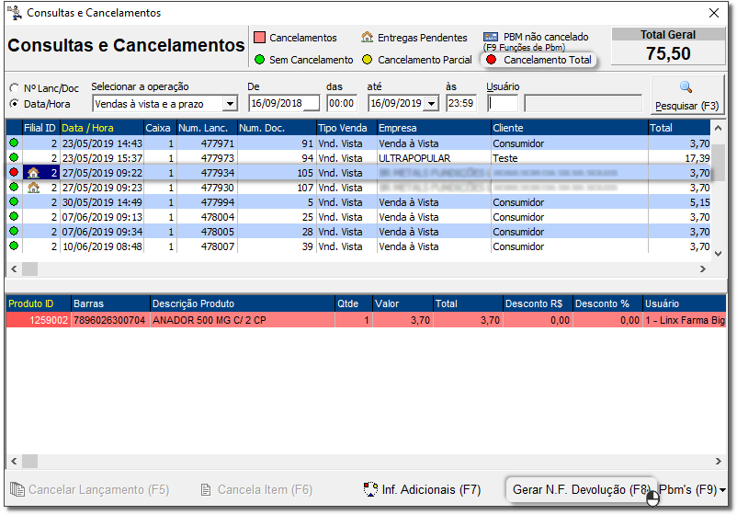Screen dimensions: 737x515
Task: Click barcode 7896026300704 cell
Action: click(x=110, y=320)
